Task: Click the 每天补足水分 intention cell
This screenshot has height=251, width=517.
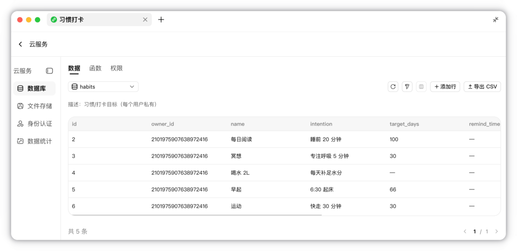Action: (326, 173)
